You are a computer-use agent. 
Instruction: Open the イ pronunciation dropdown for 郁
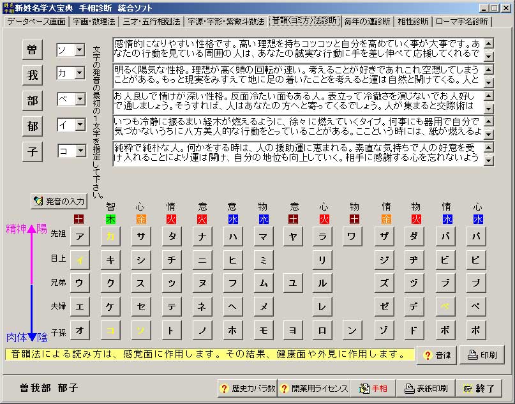[80, 124]
